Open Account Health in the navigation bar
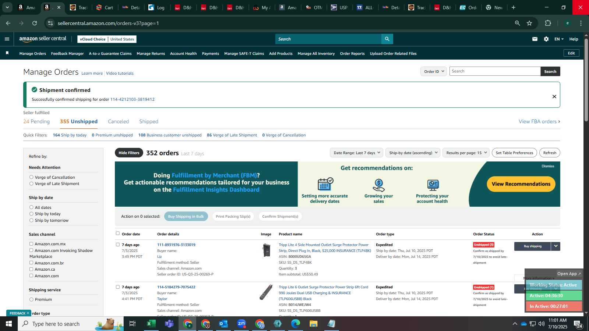The width and height of the screenshot is (589, 331). (183, 53)
